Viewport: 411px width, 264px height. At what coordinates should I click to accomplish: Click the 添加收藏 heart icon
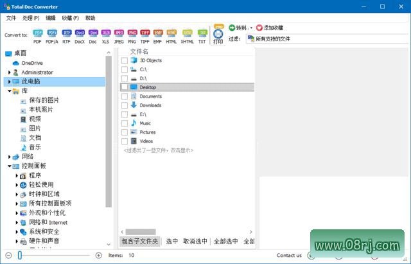[259, 28]
